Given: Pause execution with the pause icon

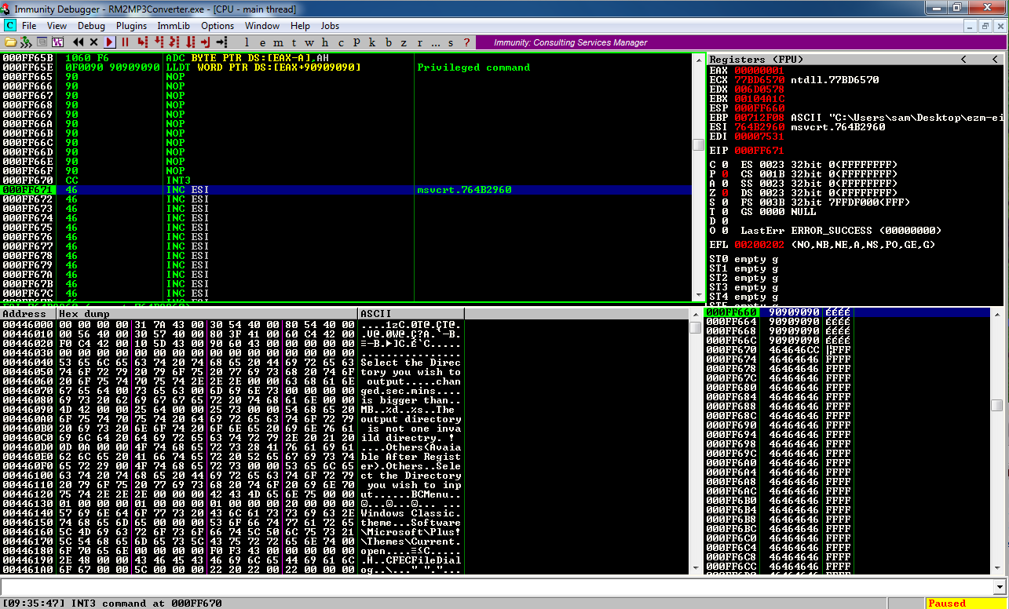Looking at the screenshot, I should coord(125,42).
